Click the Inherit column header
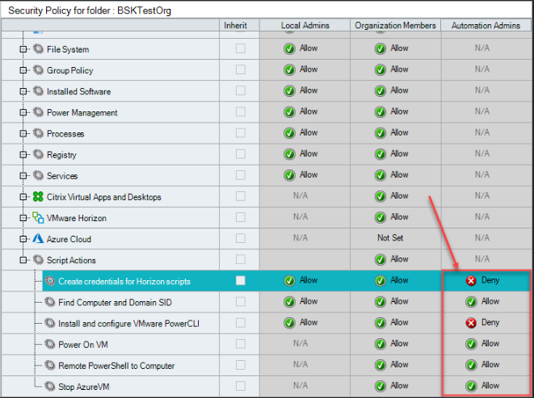 coord(239,26)
